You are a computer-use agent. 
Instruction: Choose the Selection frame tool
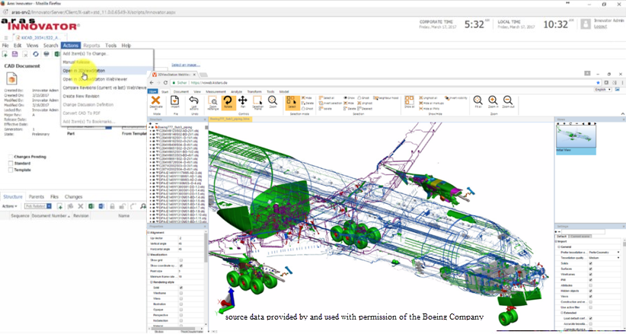coord(257,103)
